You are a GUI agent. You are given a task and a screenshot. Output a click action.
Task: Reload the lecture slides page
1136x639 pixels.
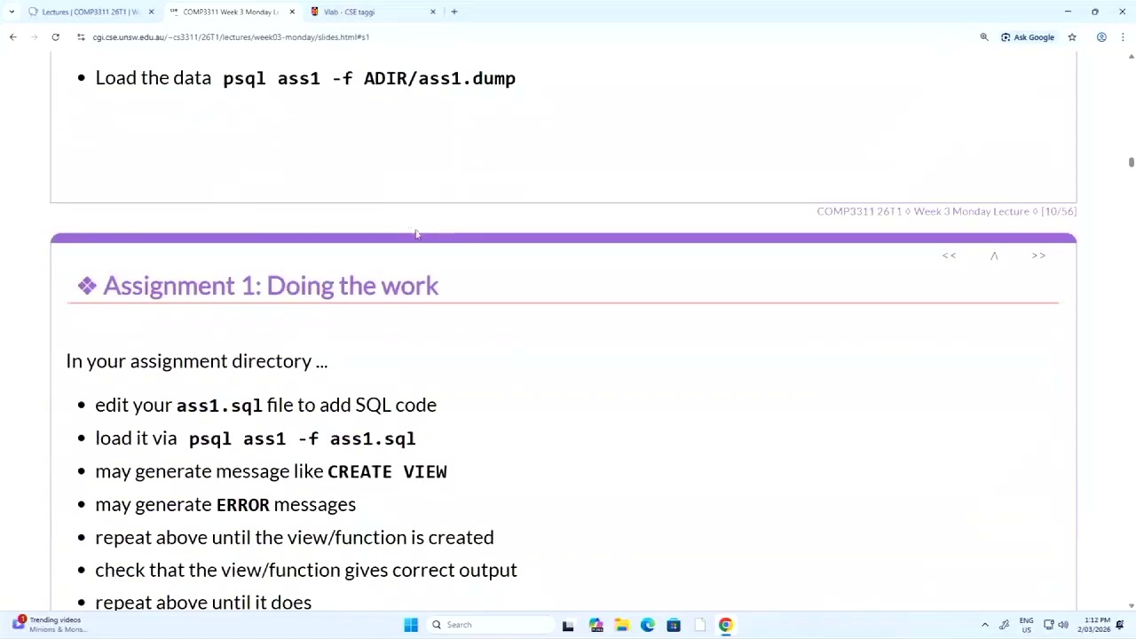pyautogui.click(x=55, y=37)
